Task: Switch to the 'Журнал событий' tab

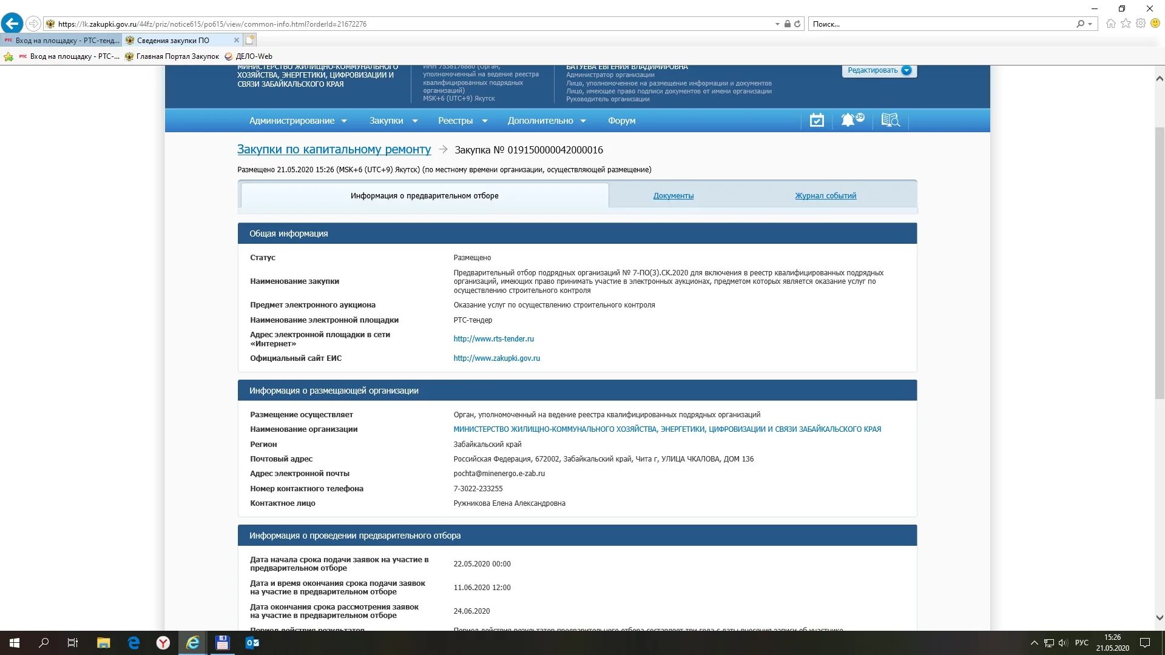Action: click(x=826, y=196)
